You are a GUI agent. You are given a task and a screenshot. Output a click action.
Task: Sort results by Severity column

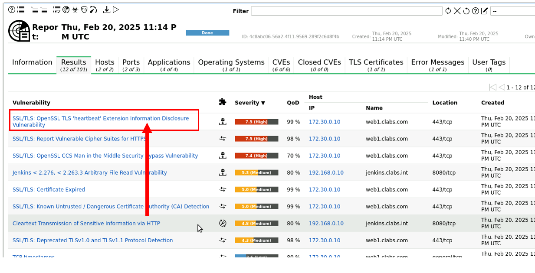coord(249,103)
